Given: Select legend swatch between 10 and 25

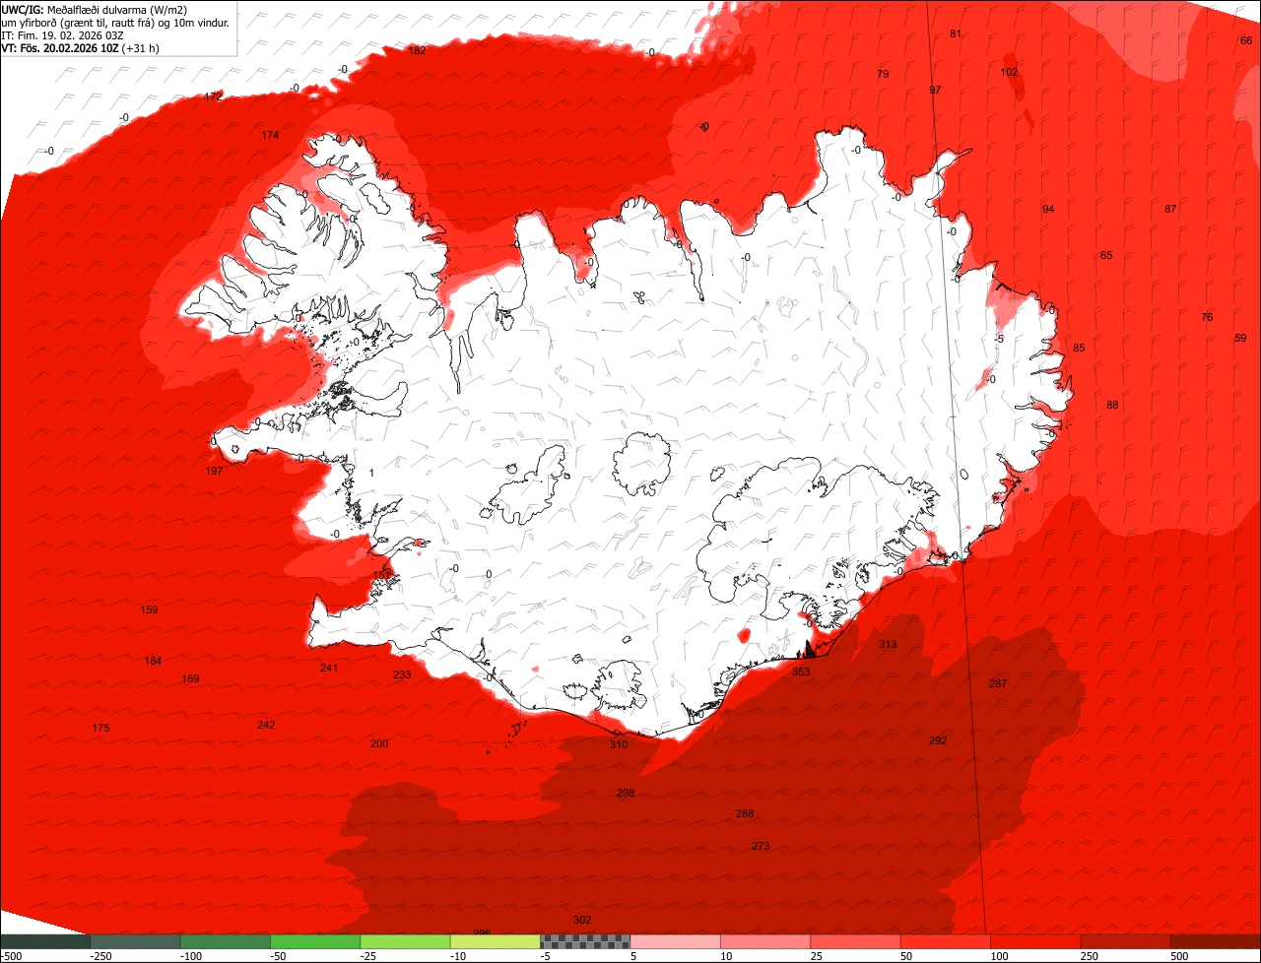Looking at the screenshot, I should pyautogui.click(x=765, y=940).
